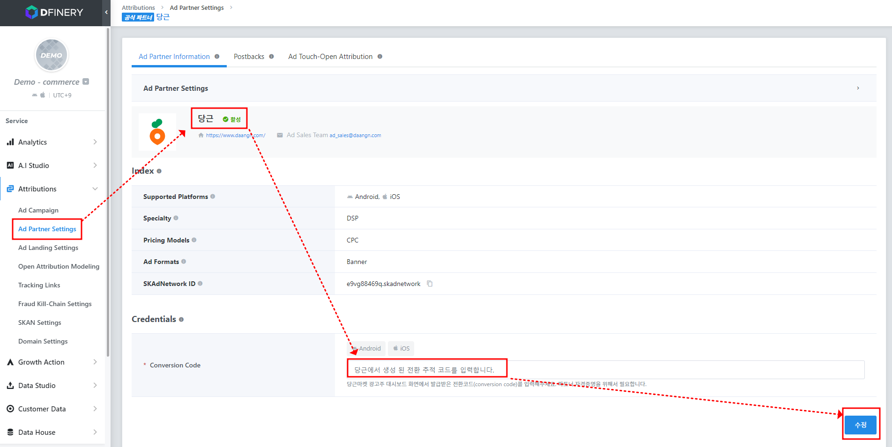This screenshot has width=892, height=447.
Task: Open Domain Settings
Action: 43,341
